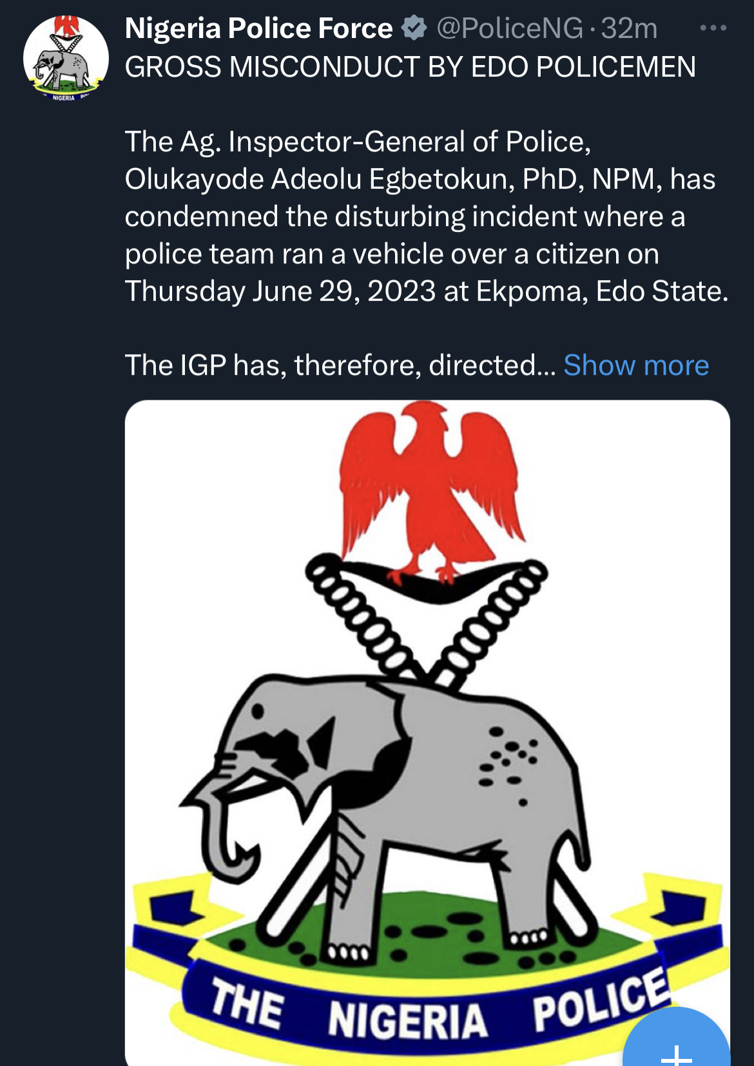
Task: Click the verified badge beside the account name
Action: pyautogui.click(x=414, y=28)
